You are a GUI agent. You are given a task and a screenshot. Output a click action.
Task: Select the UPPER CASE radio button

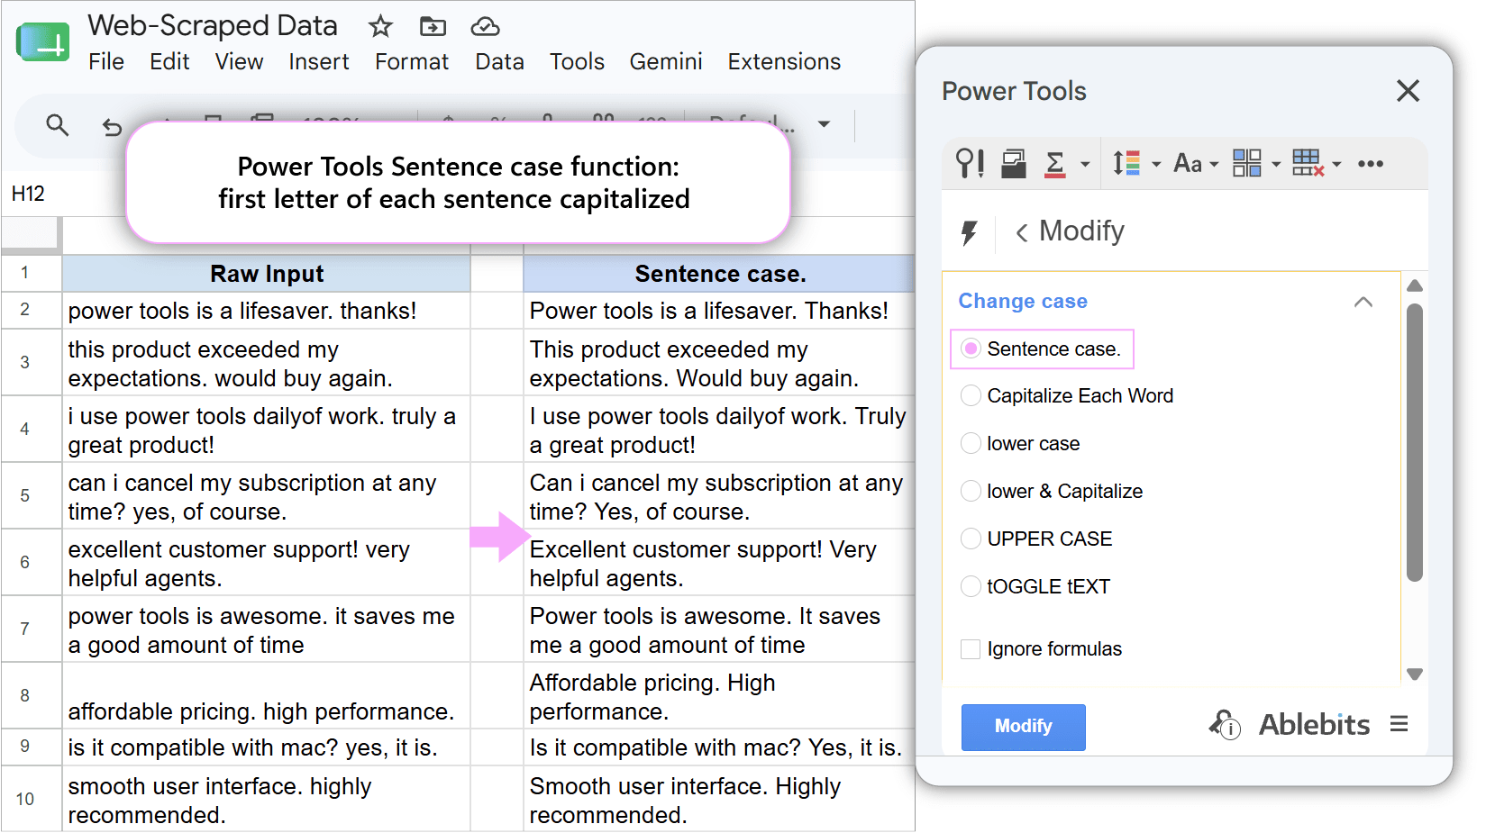[971, 539]
